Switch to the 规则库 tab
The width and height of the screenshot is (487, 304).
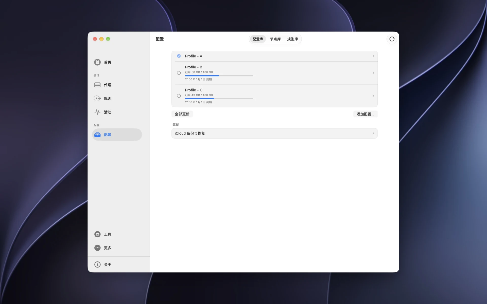coord(292,39)
